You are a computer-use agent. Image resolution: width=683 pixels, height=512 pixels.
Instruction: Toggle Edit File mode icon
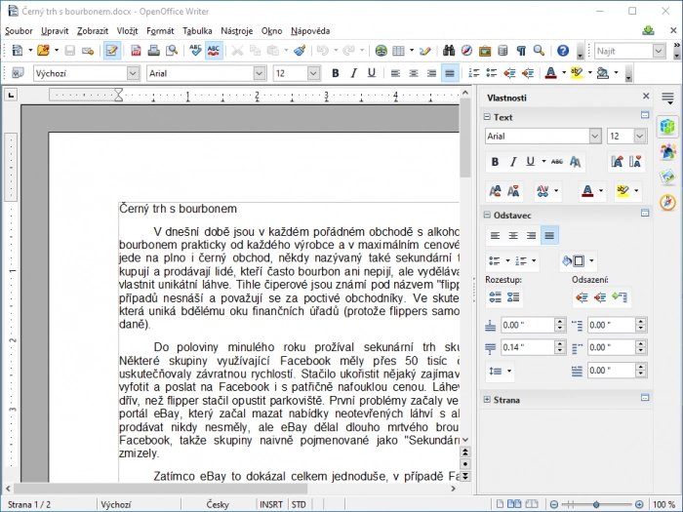(x=112, y=51)
